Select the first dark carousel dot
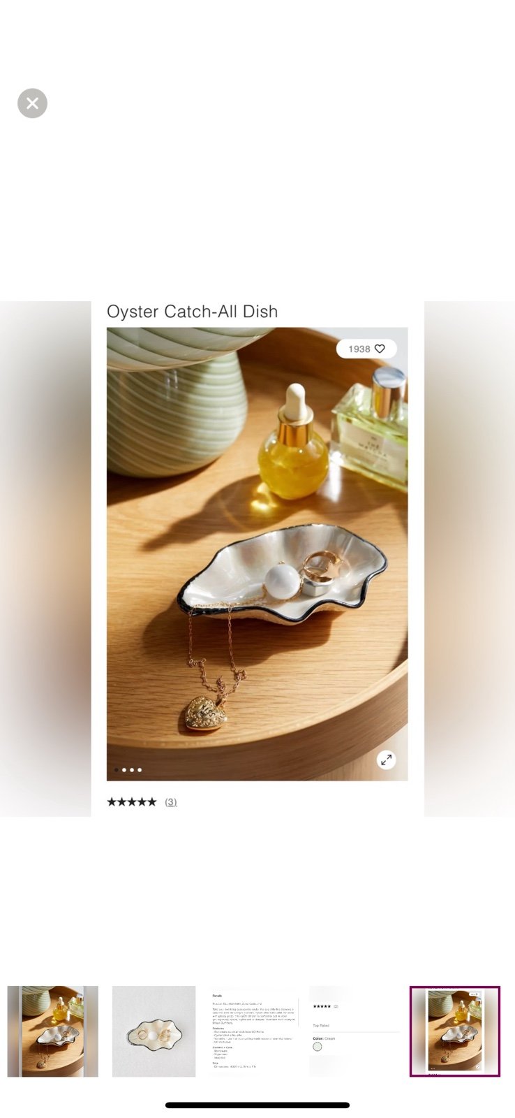This screenshot has height=1118, width=515. pos(117,770)
